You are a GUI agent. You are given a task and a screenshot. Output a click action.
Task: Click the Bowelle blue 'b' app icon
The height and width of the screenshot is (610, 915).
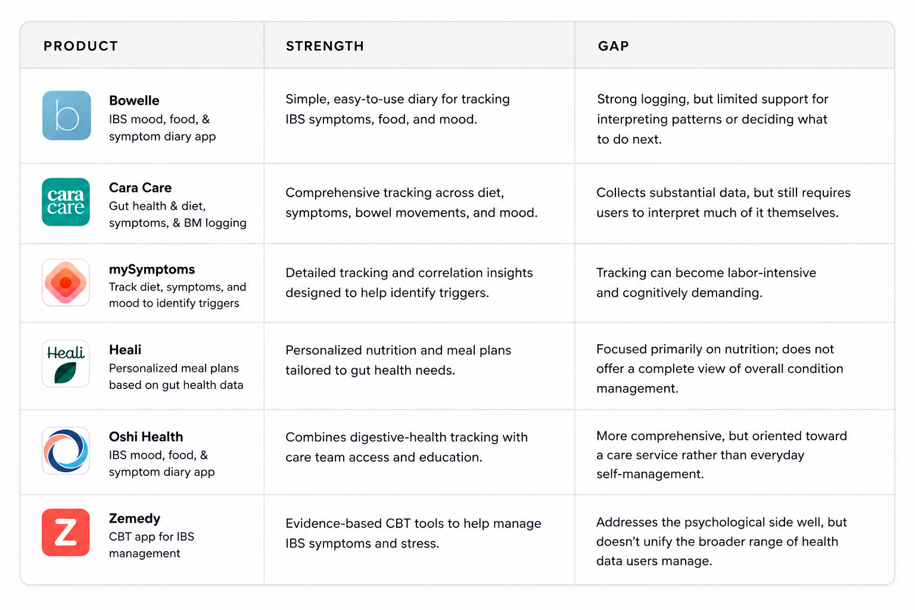(x=67, y=116)
